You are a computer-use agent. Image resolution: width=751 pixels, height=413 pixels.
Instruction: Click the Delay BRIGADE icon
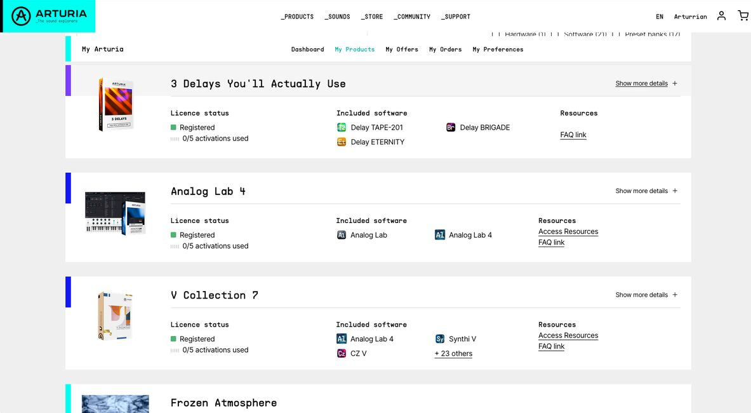pyautogui.click(x=451, y=128)
